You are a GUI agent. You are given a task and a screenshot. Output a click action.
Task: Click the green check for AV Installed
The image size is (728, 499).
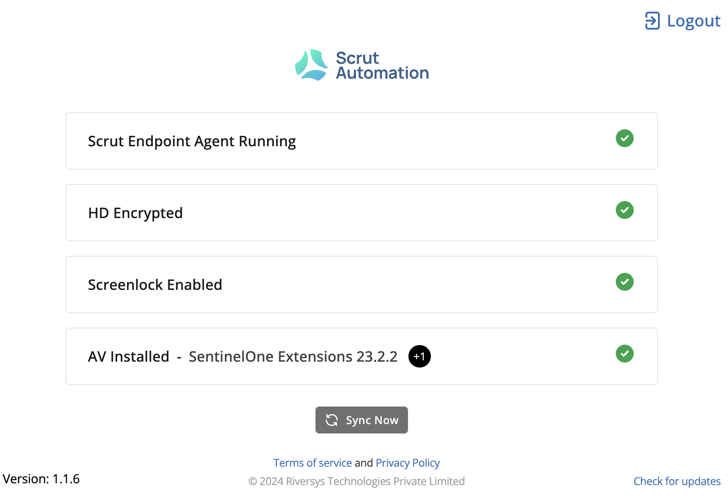click(624, 354)
